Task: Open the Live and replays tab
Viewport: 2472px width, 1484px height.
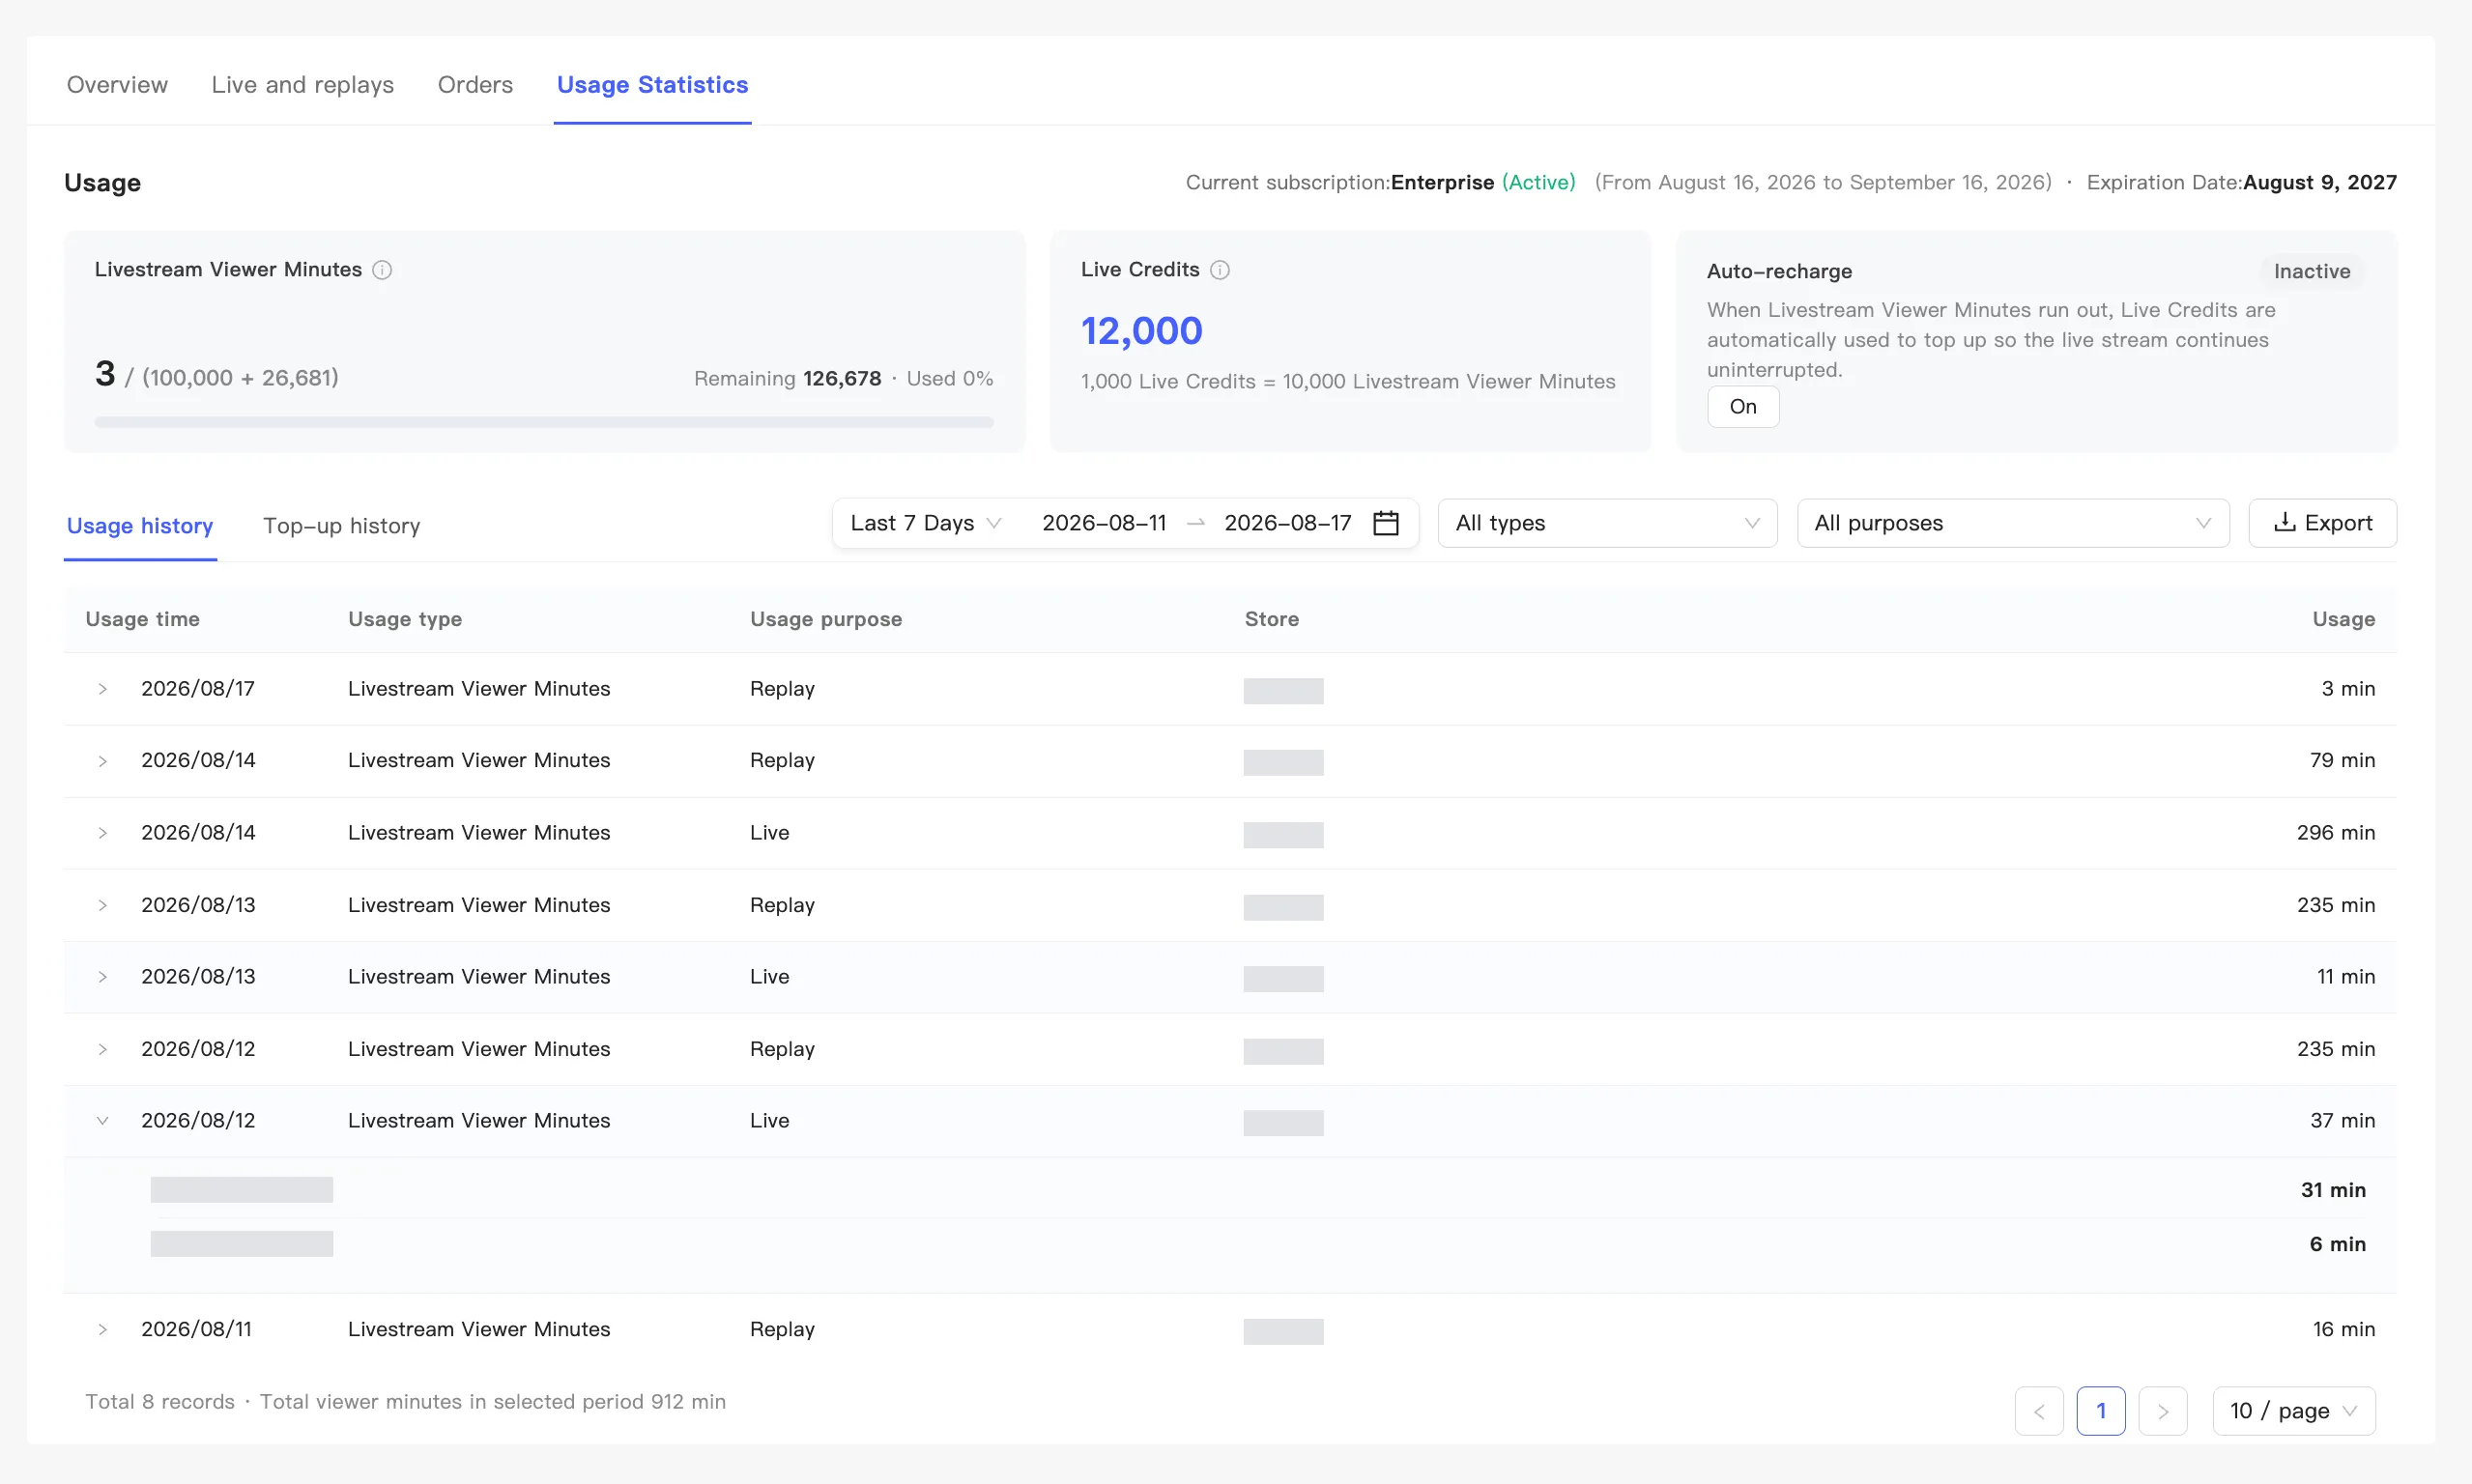Action: point(302,85)
